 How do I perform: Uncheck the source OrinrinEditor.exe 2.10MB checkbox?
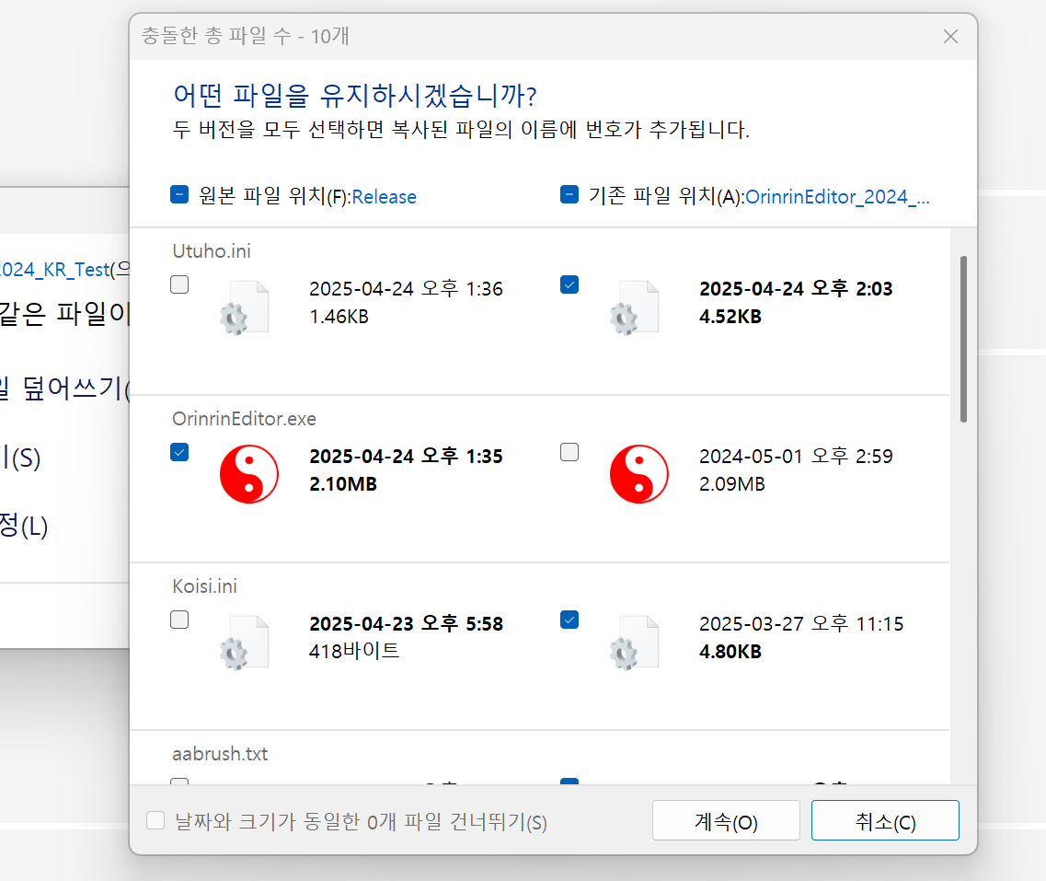[180, 452]
